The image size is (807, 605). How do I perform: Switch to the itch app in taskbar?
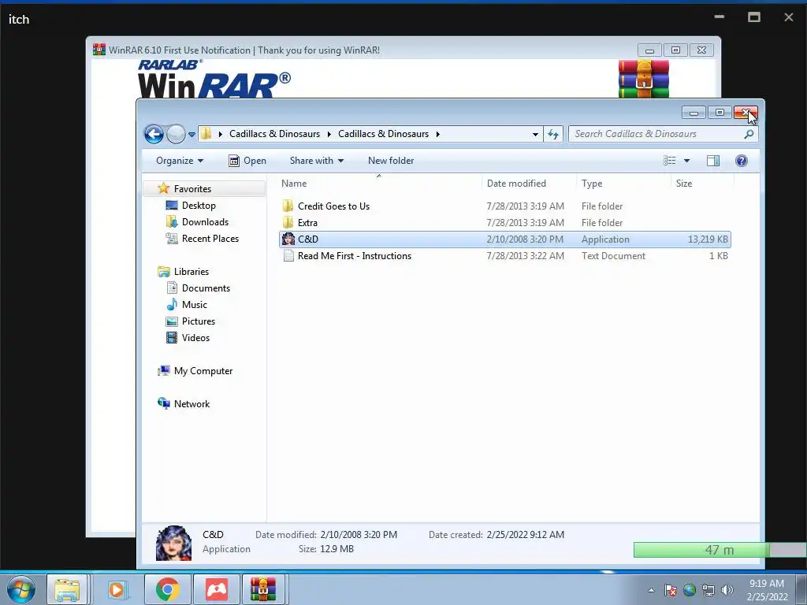216,589
